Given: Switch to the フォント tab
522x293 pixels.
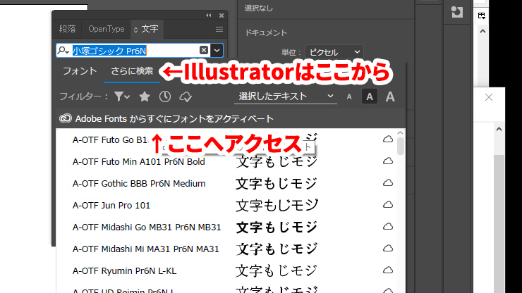Looking at the screenshot, I should coord(80,71).
